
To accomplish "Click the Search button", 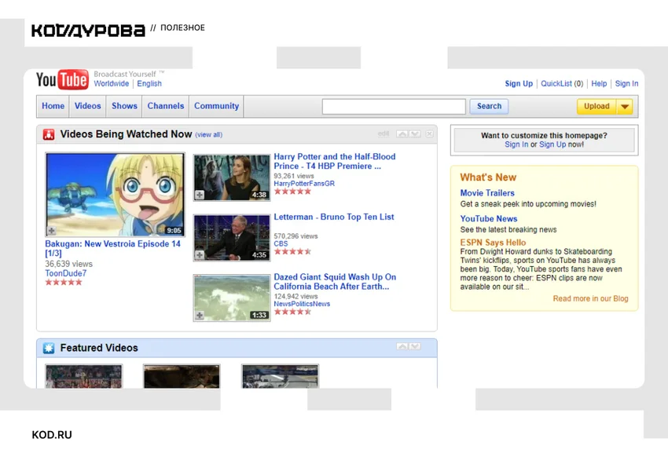I will (489, 106).
